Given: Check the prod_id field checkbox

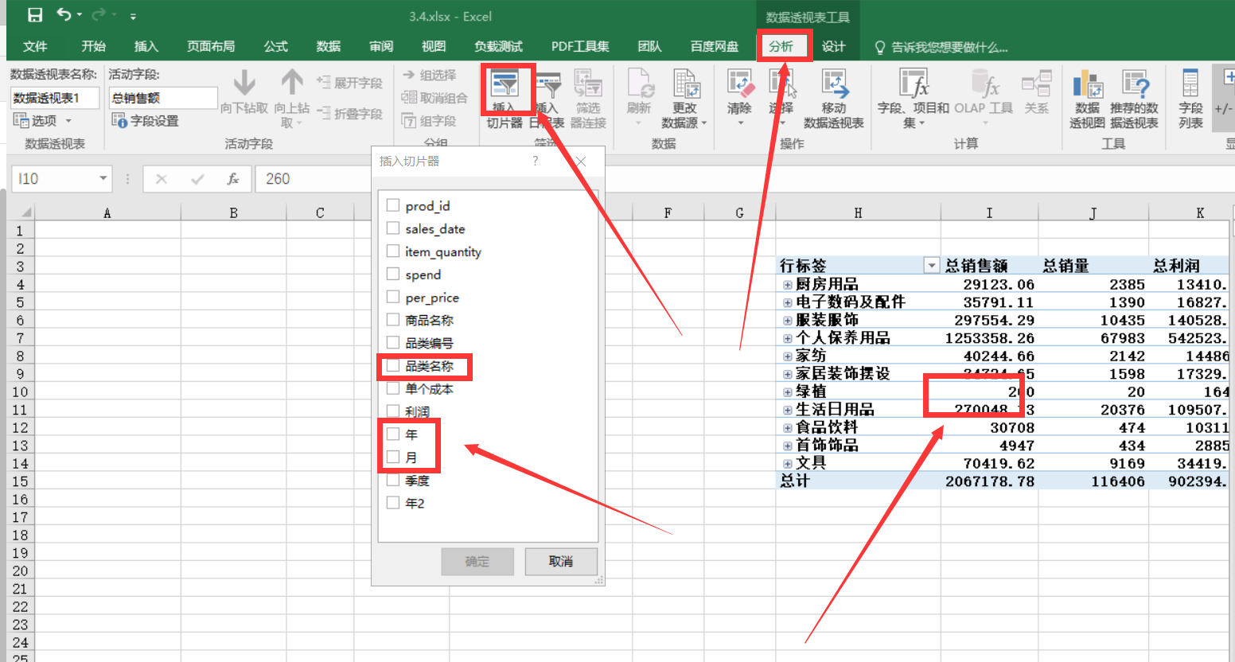Looking at the screenshot, I should (392, 205).
